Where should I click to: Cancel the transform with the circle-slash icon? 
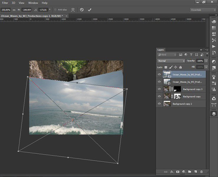click(82, 10)
